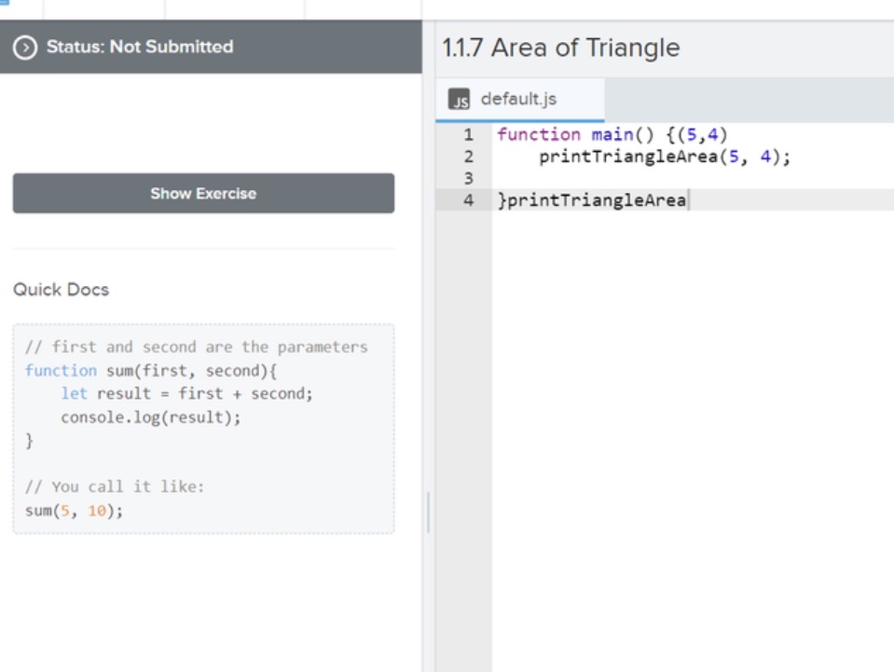The height and width of the screenshot is (672, 894).
Task: Expand the Status: Not Submitted bar
Action: (211, 47)
